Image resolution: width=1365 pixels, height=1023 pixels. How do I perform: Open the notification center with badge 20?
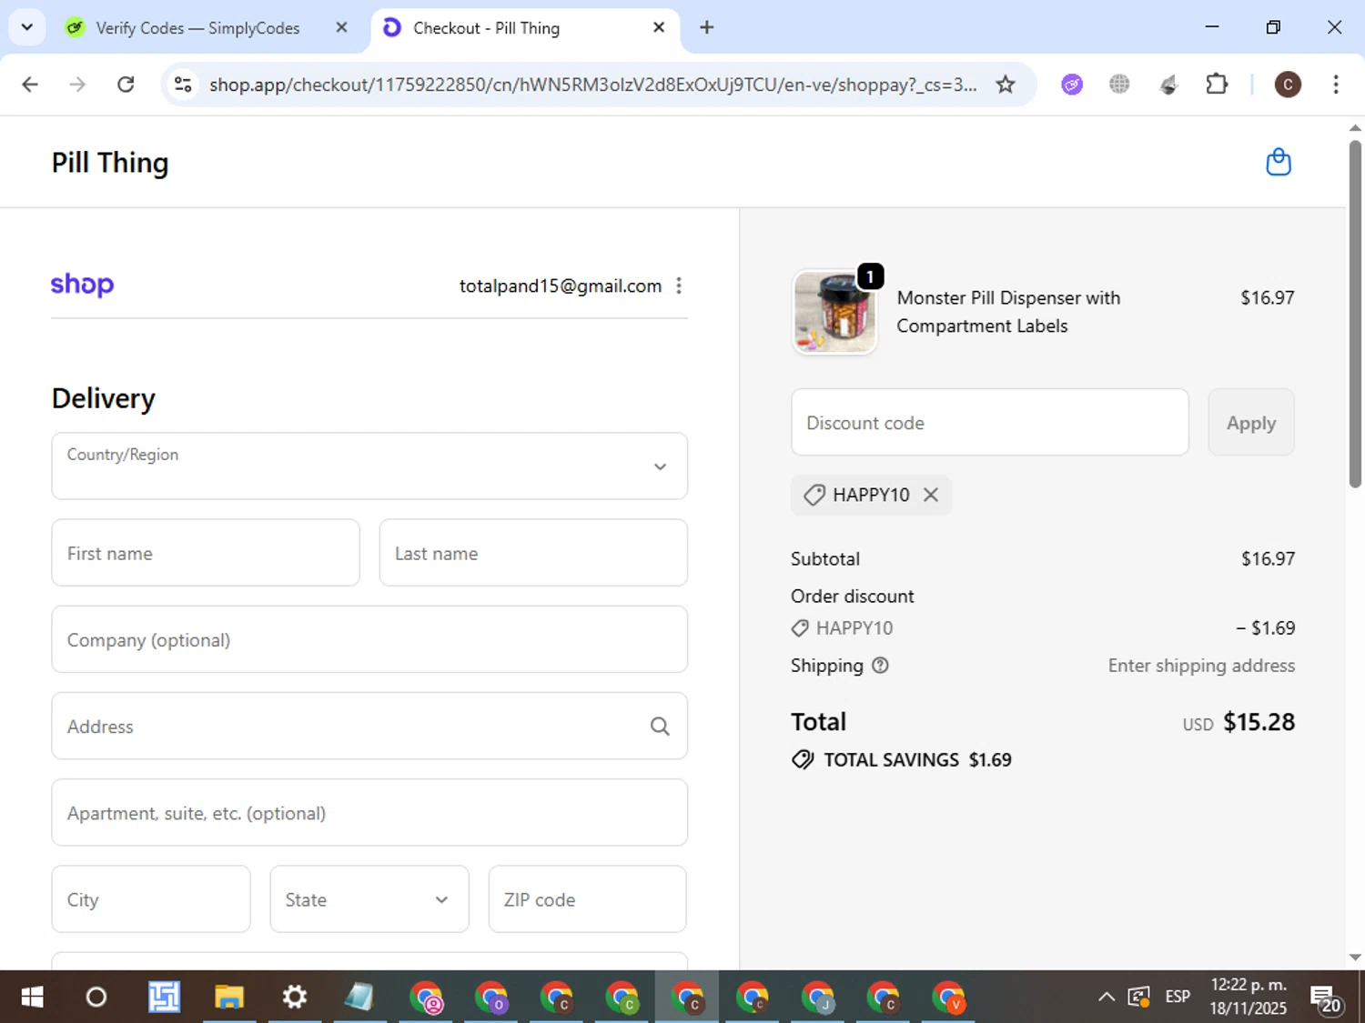1326,998
